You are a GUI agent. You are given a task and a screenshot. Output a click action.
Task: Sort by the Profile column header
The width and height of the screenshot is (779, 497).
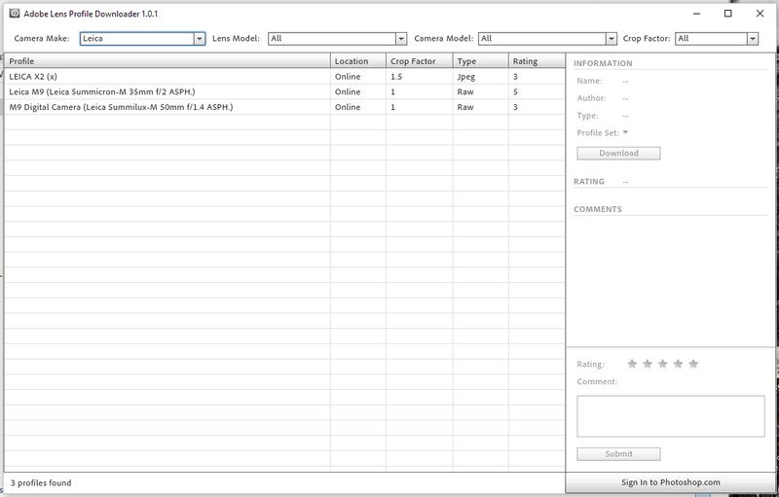[167, 61]
